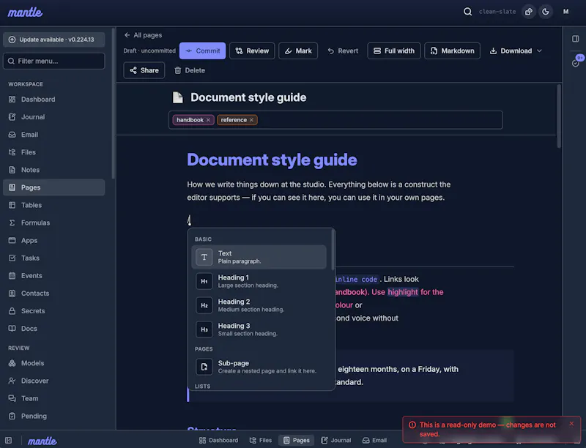Click the Discover sidebar icon
Viewport: 586px width, 448px height.
[12, 381]
